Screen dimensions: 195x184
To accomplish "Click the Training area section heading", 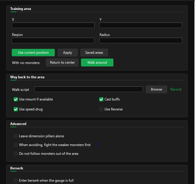I will point(21,9).
